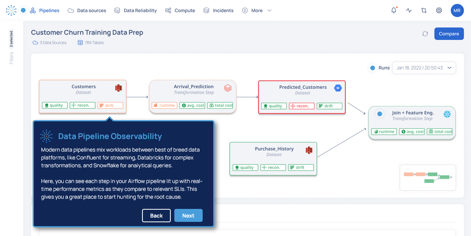The width and height of the screenshot is (471, 236).
Task: Expand the Filters side panel
Action: (x=11, y=58)
